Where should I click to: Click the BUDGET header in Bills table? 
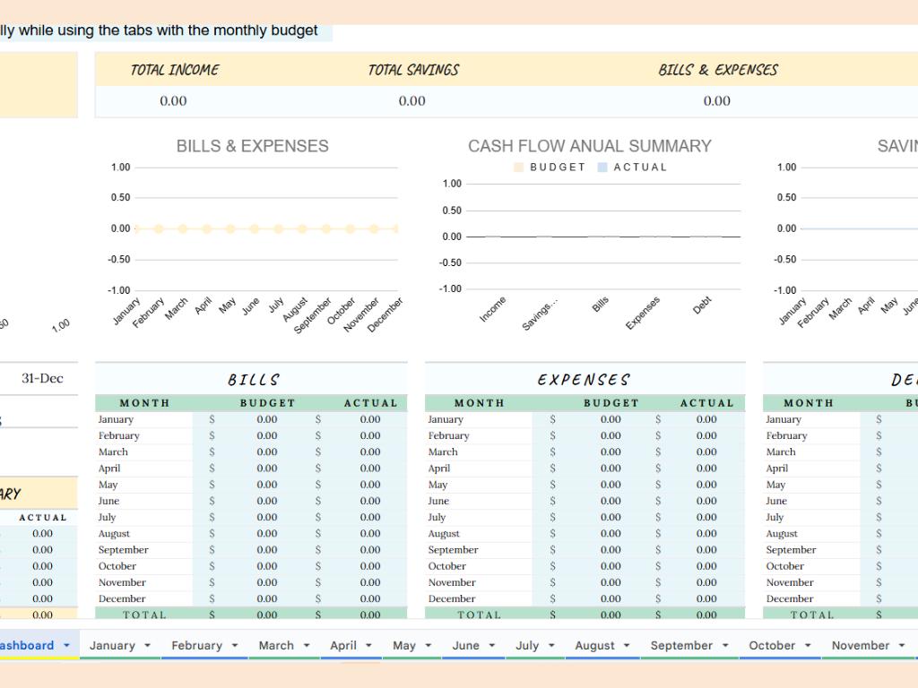tap(267, 403)
